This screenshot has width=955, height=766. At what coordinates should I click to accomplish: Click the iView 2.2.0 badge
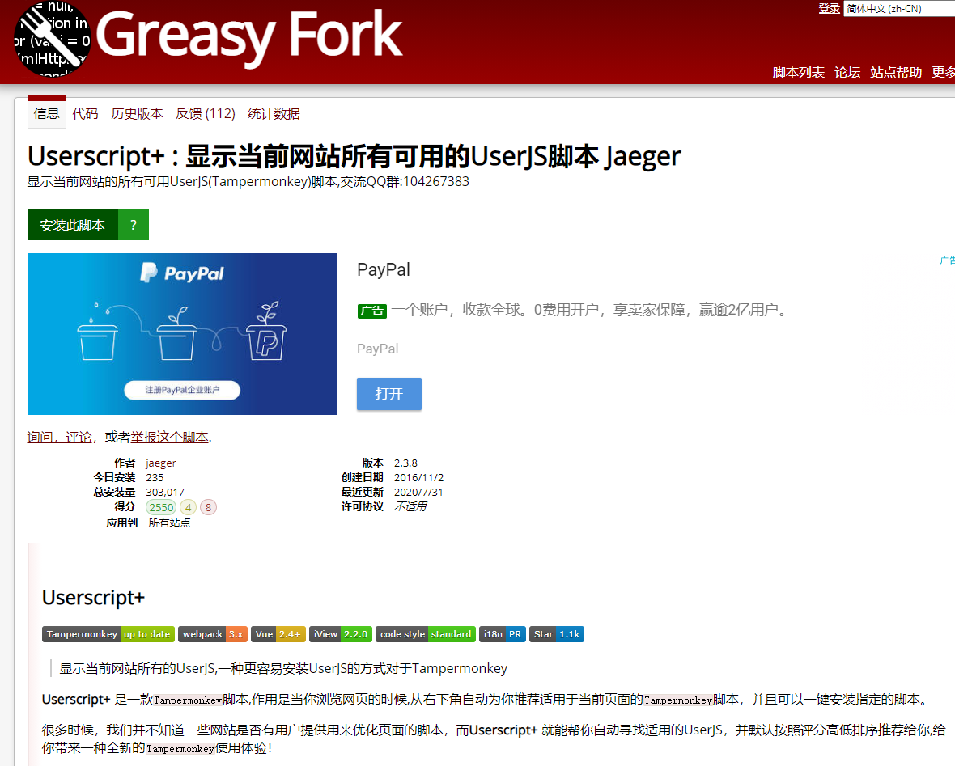coord(341,634)
